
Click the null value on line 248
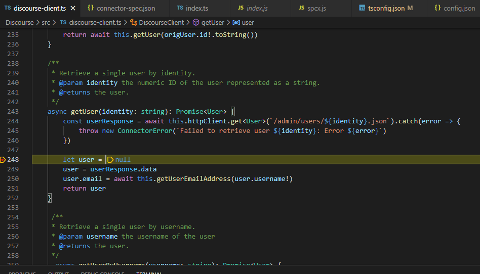[x=123, y=159]
